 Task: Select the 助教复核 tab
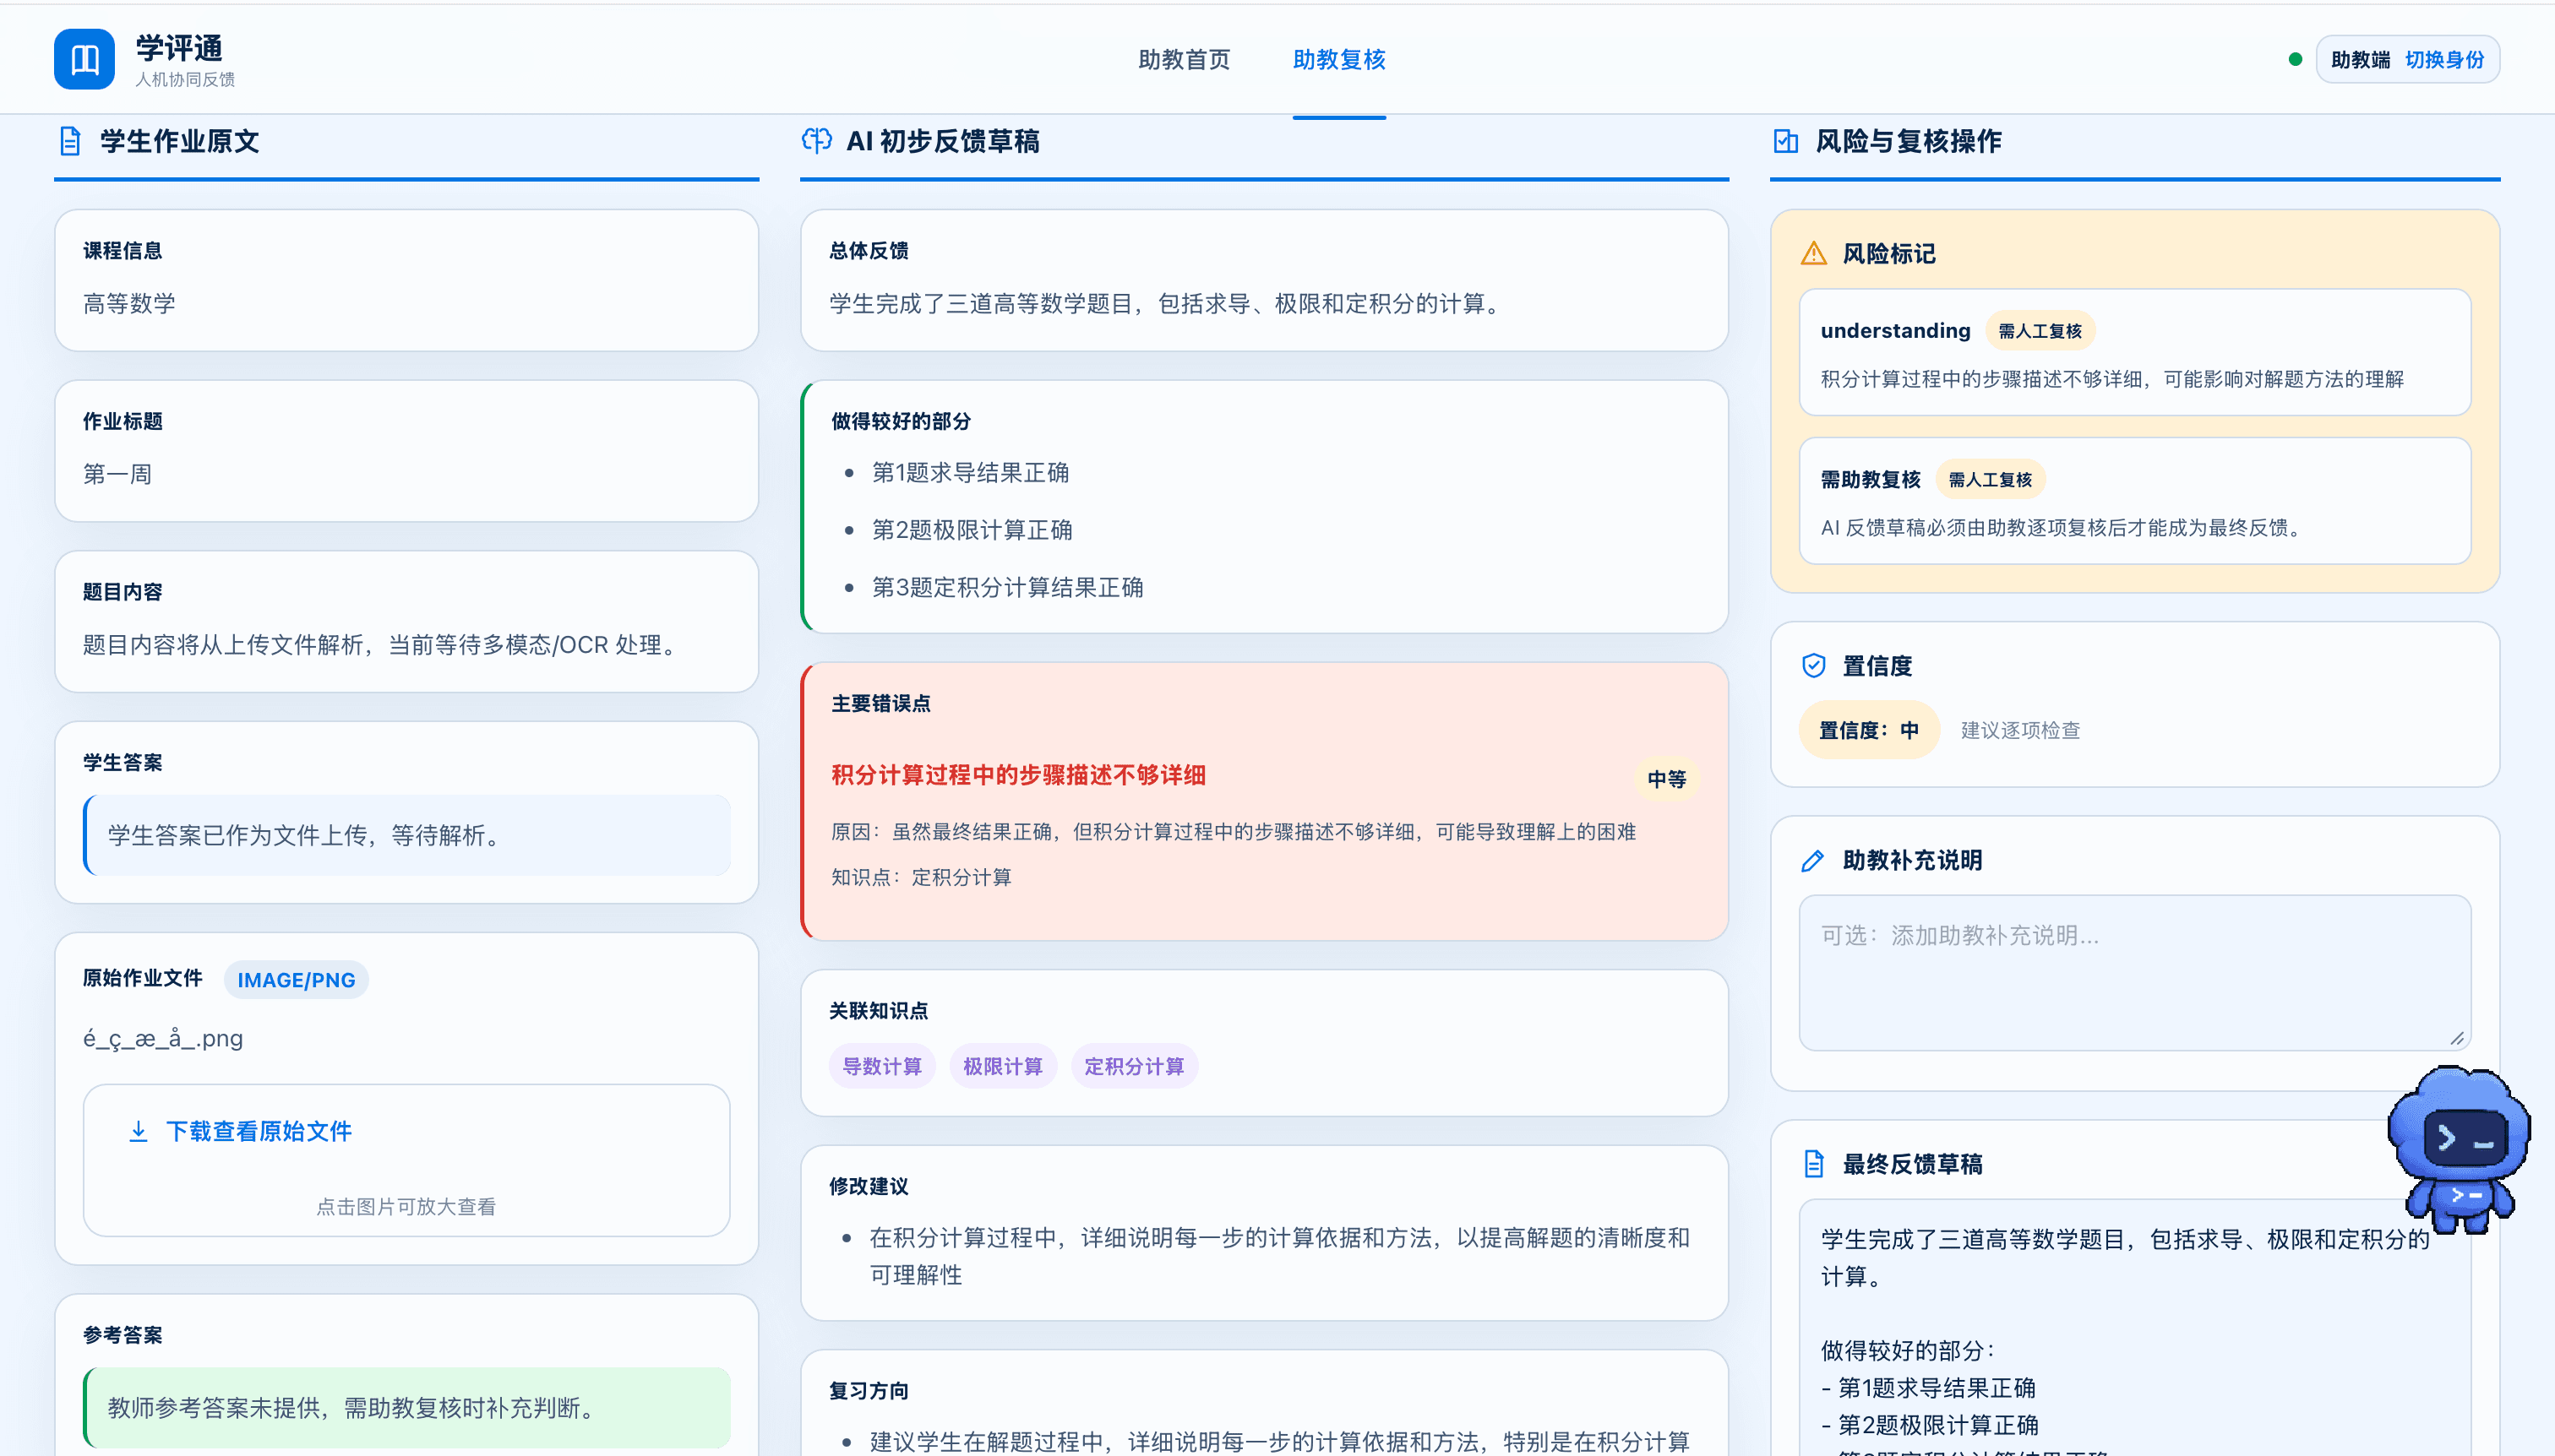coord(1339,60)
